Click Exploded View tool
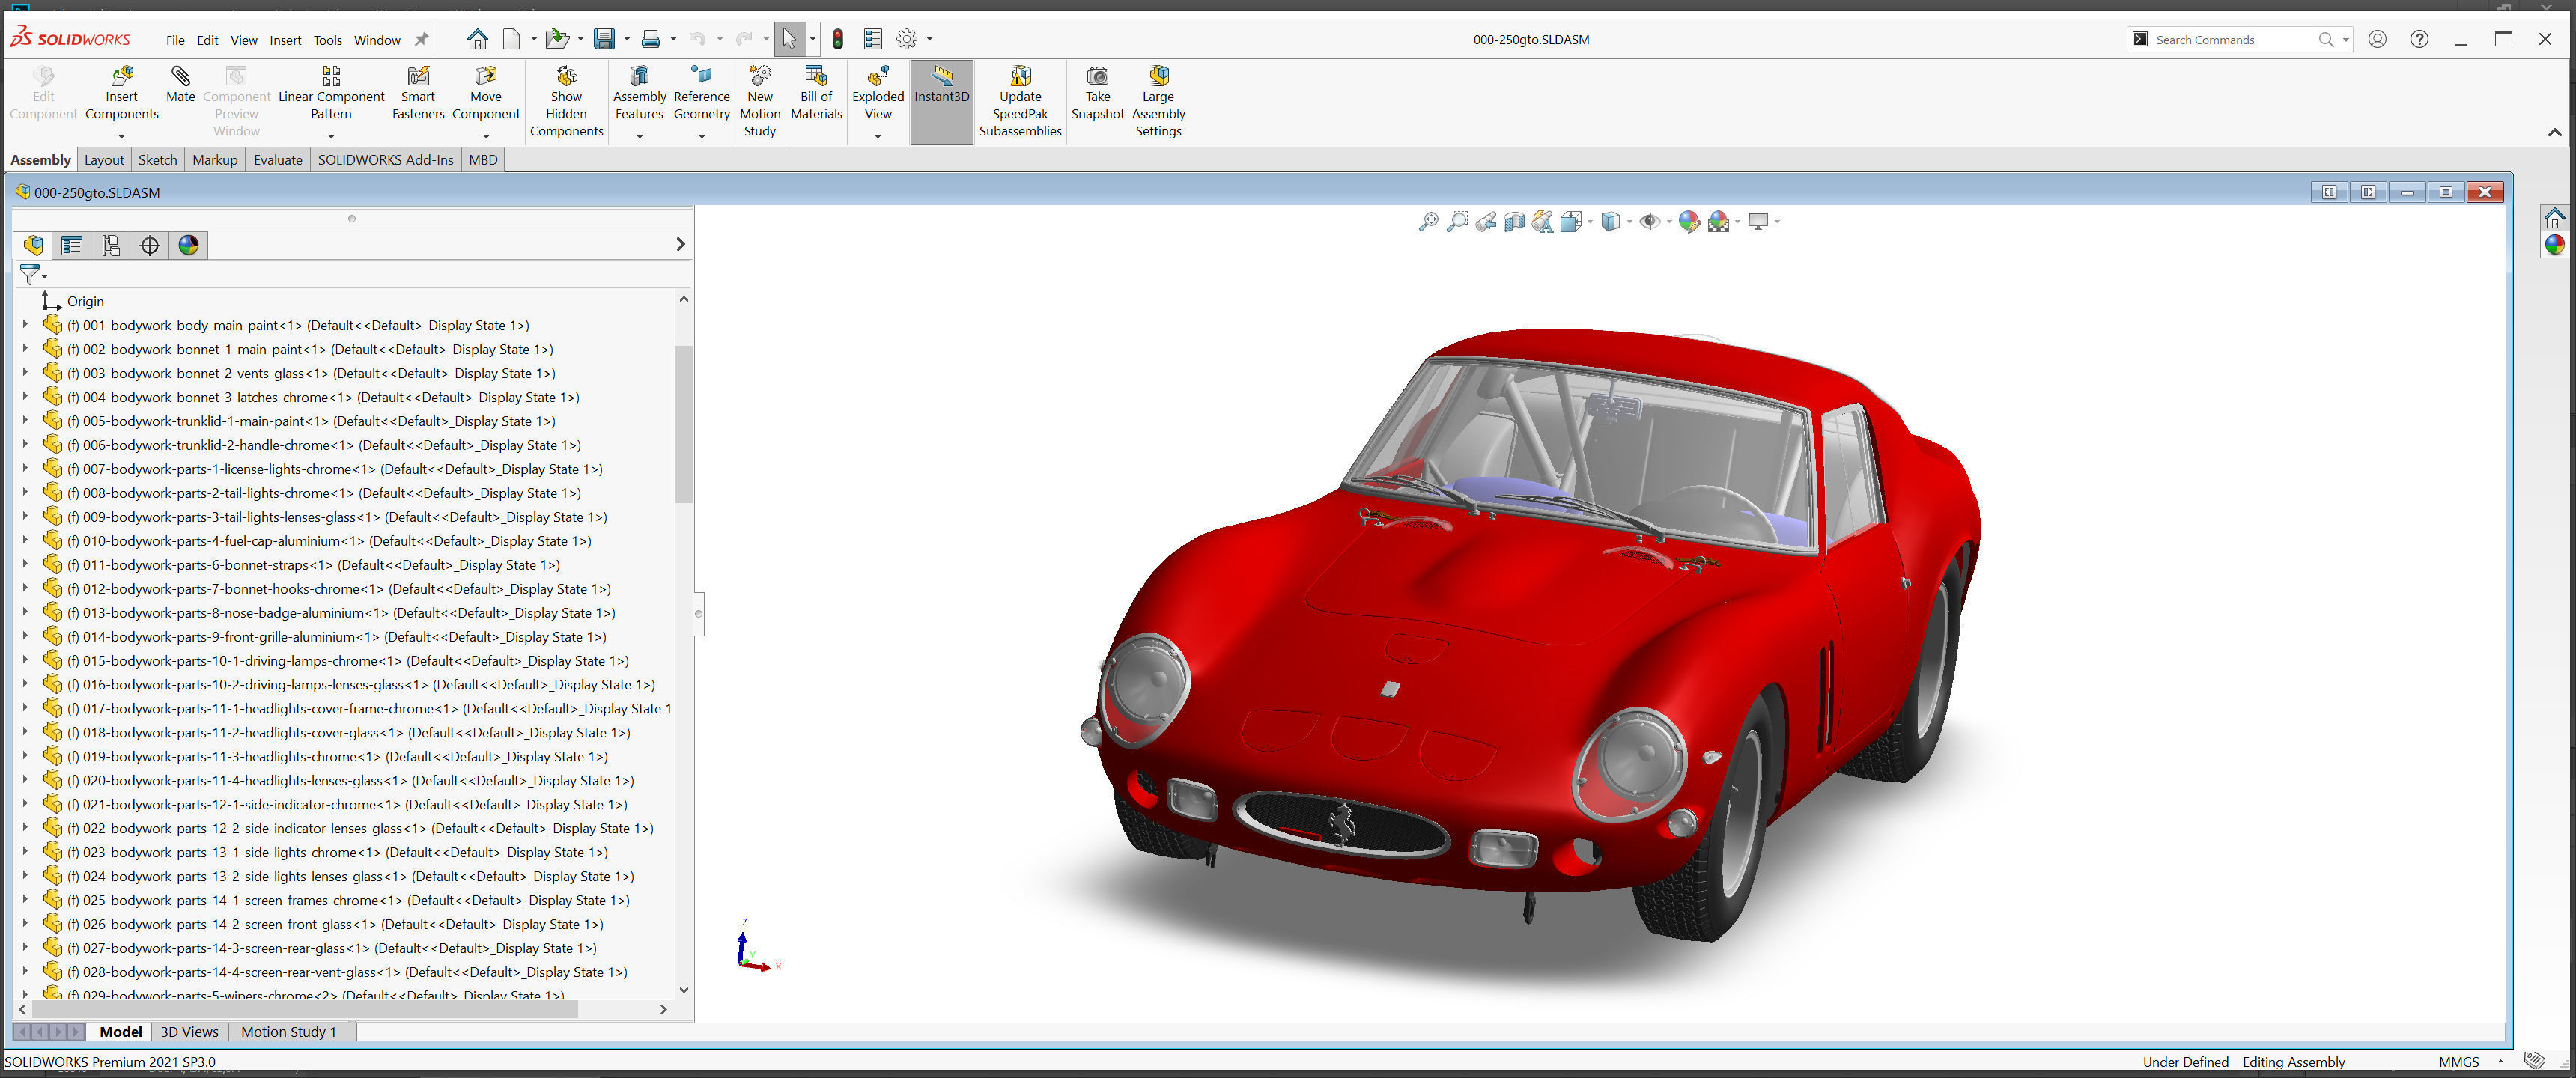The image size is (2576, 1078). pyautogui.click(x=878, y=94)
